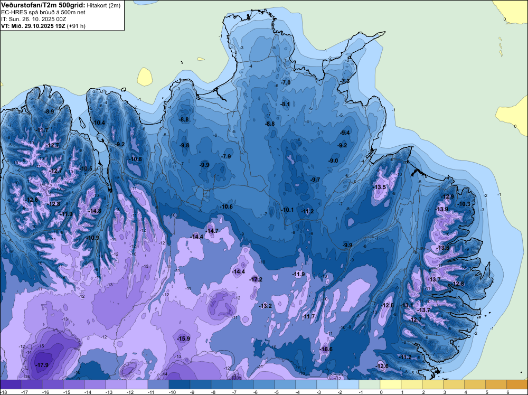Image resolution: width=528 pixels, height=395 pixels.
Task: Click the -10.6 temperature value
Action: [x=227, y=206]
